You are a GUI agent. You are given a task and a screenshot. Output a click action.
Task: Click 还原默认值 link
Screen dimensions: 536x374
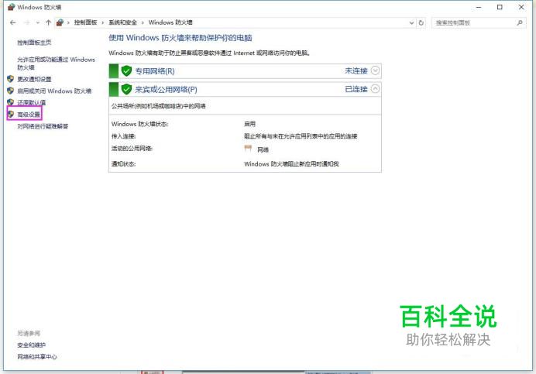click(32, 102)
